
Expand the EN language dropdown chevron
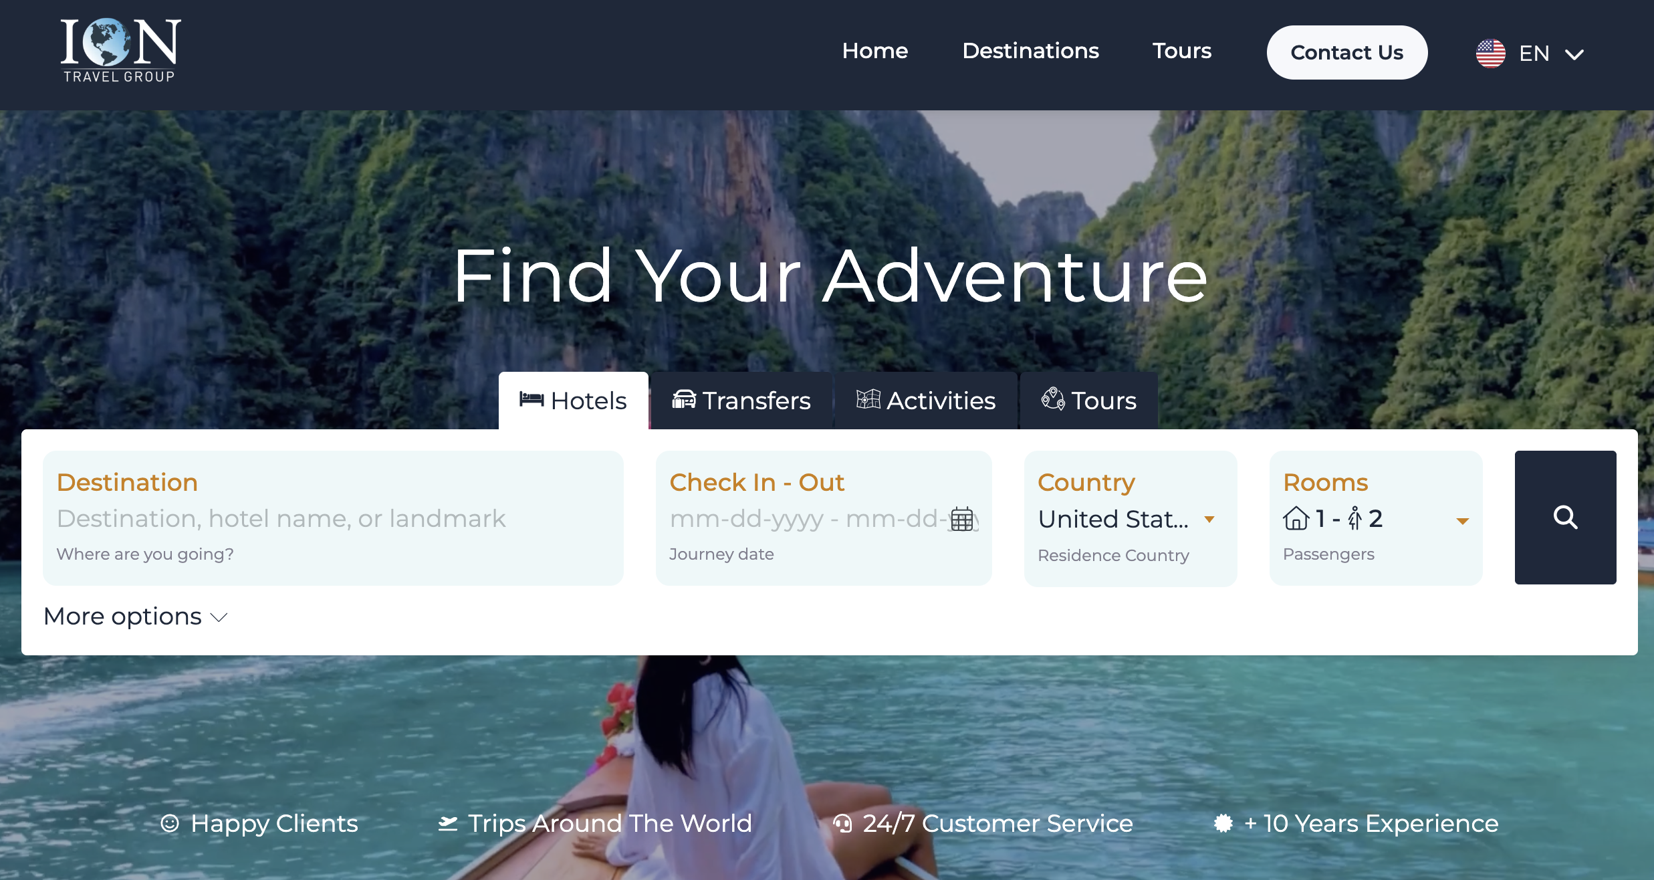1574,54
